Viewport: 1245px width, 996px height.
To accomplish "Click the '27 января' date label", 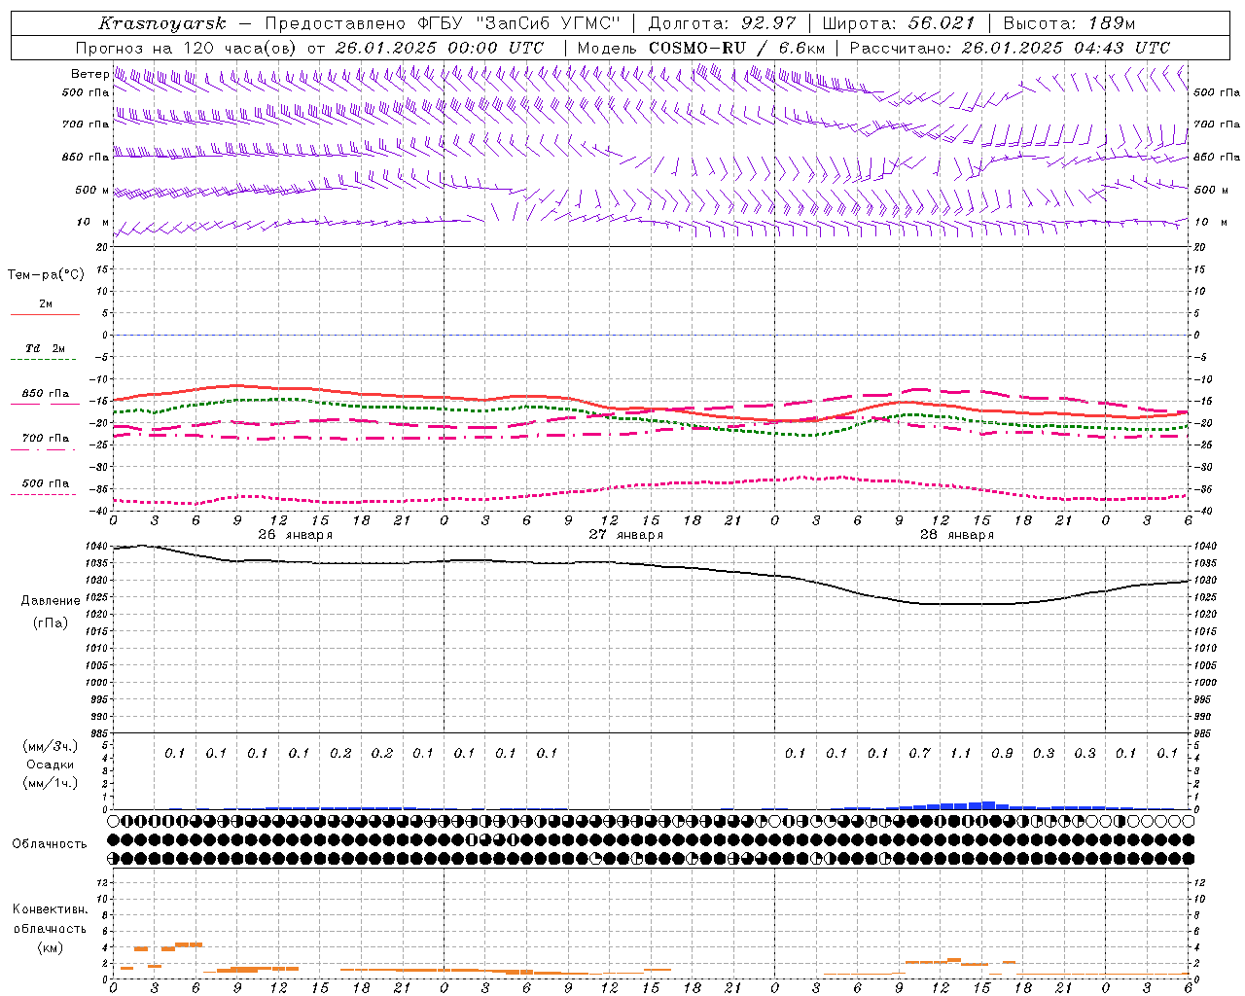I will [x=625, y=535].
